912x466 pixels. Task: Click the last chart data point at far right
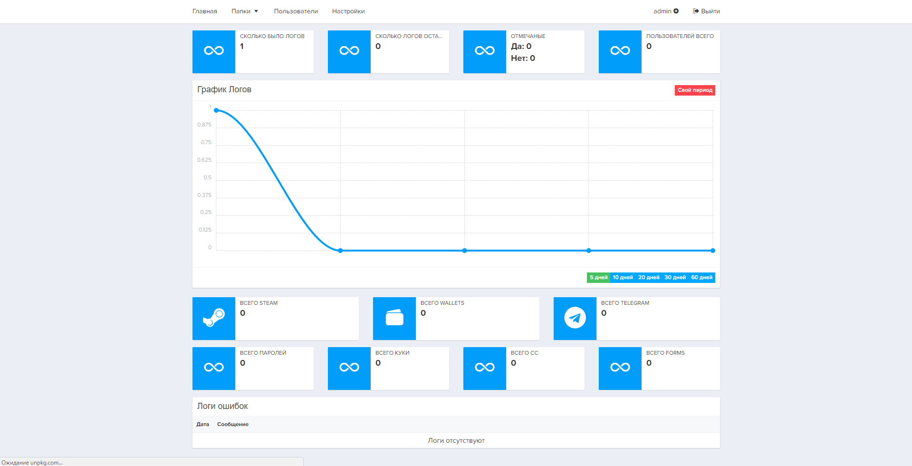(713, 251)
